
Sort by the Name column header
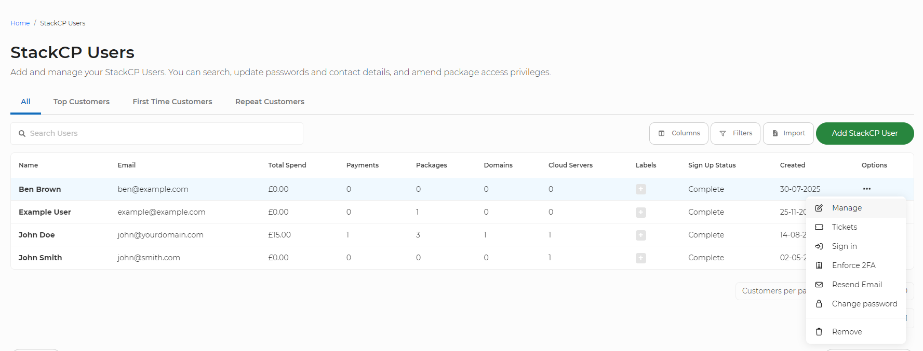(29, 165)
